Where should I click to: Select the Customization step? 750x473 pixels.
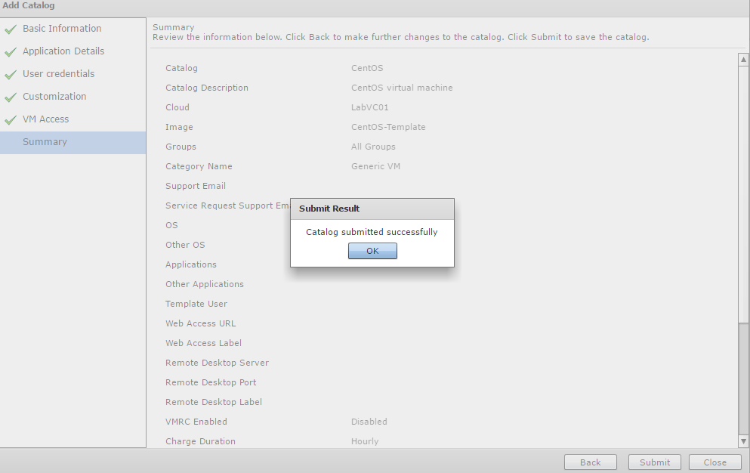click(54, 97)
